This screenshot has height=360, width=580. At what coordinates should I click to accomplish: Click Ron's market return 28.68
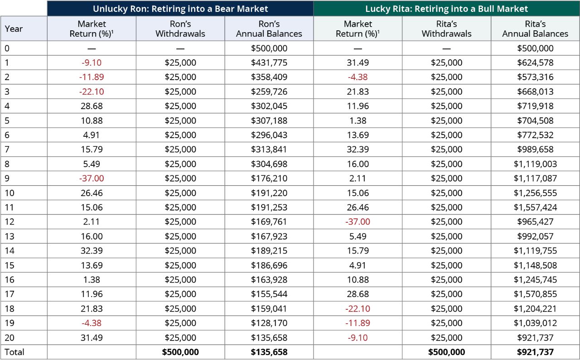click(92, 106)
